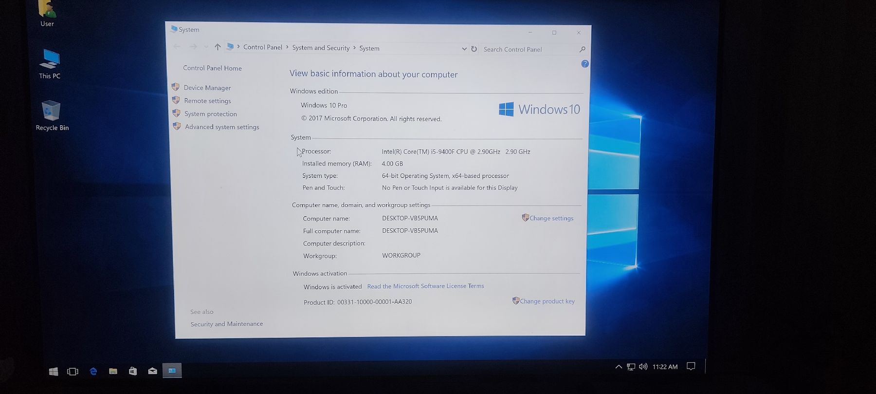Click the computer icon in address bar

pyautogui.click(x=230, y=47)
